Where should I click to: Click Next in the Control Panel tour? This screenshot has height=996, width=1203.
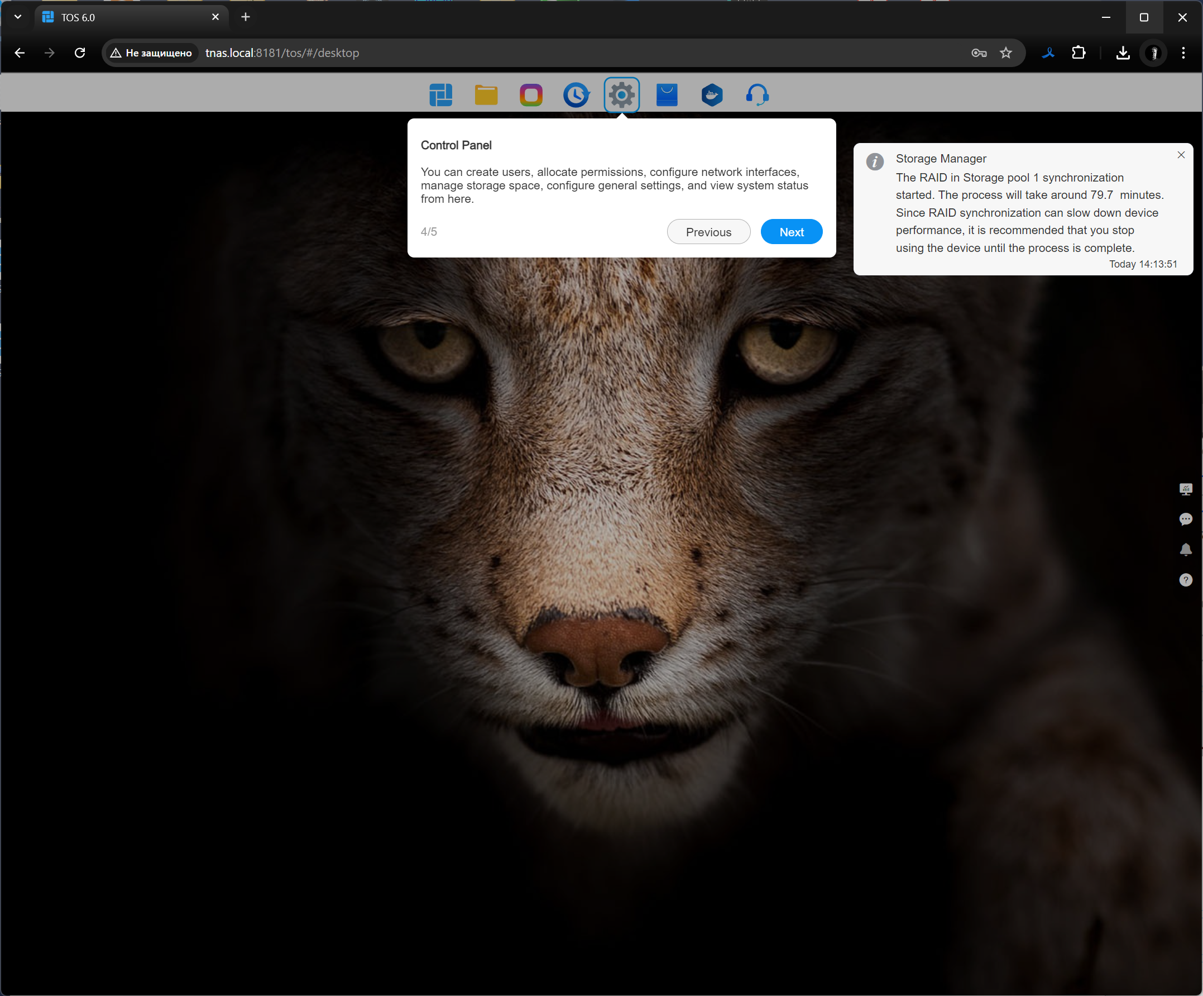pyautogui.click(x=791, y=232)
